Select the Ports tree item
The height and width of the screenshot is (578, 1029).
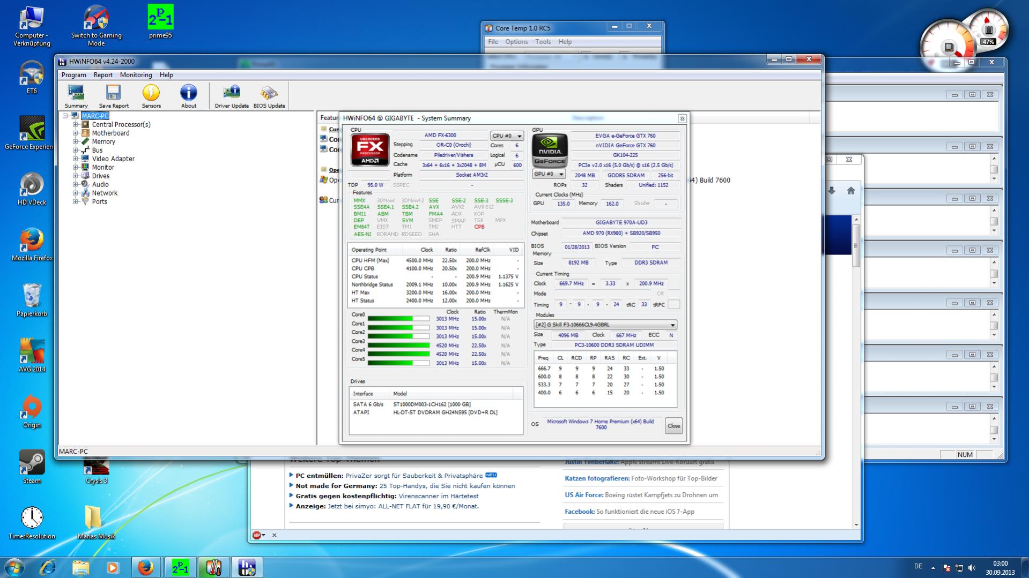(x=99, y=201)
